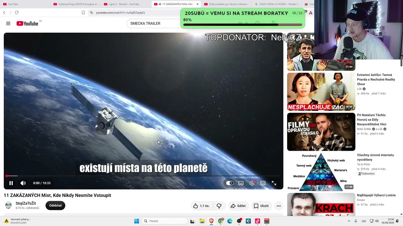Click the red video progress bar
This screenshot has height=226, width=403.
[x=144, y=176]
